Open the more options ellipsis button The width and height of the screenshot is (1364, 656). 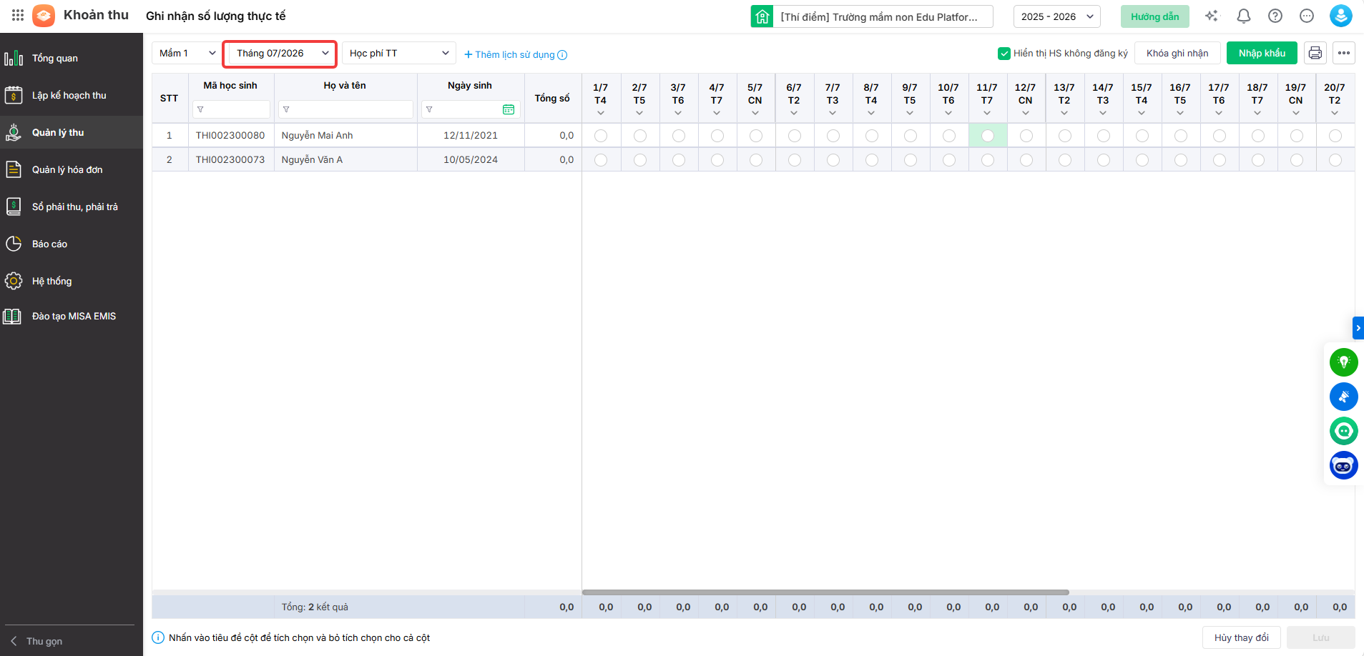1344,53
